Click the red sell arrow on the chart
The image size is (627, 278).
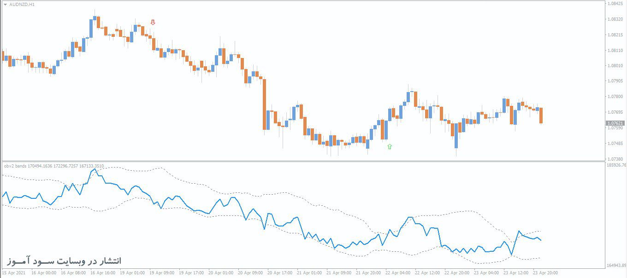(154, 21)
